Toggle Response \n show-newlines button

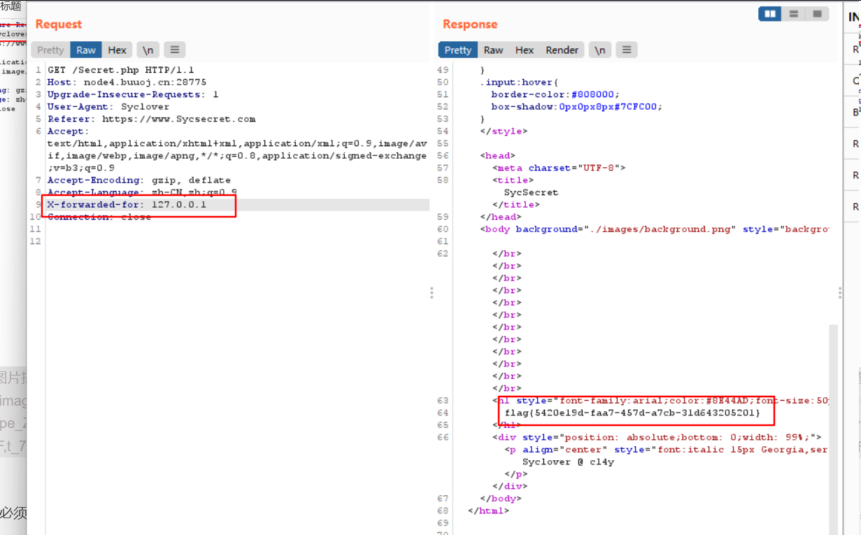click(600, 50)
